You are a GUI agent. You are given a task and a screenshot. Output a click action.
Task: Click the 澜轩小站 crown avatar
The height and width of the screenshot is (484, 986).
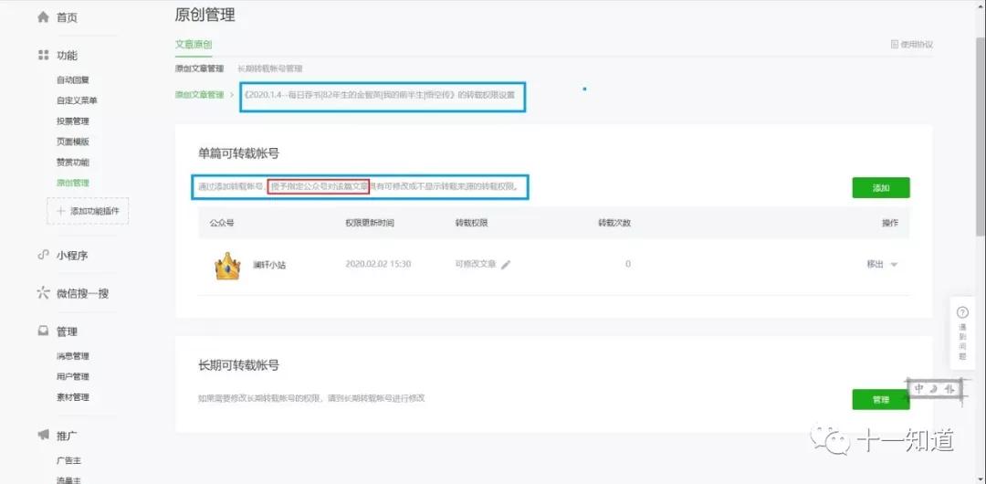pyautogui.click(x=227, y=266)
